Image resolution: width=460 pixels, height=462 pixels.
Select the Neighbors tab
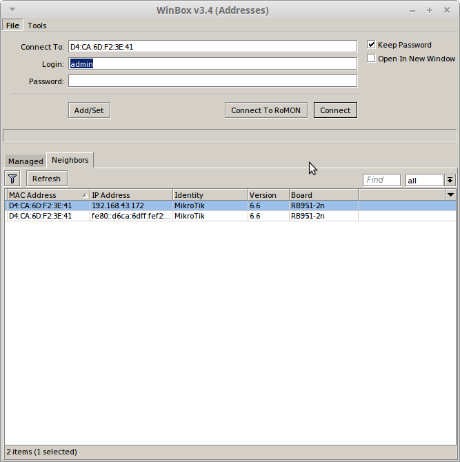tap(70, 160)
